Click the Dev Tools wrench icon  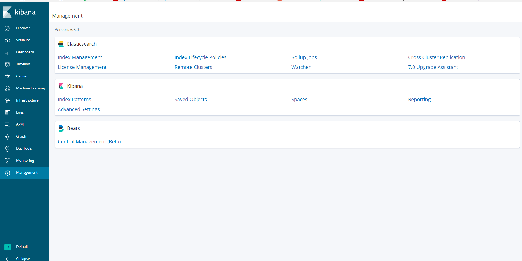[x=7, y=149]
